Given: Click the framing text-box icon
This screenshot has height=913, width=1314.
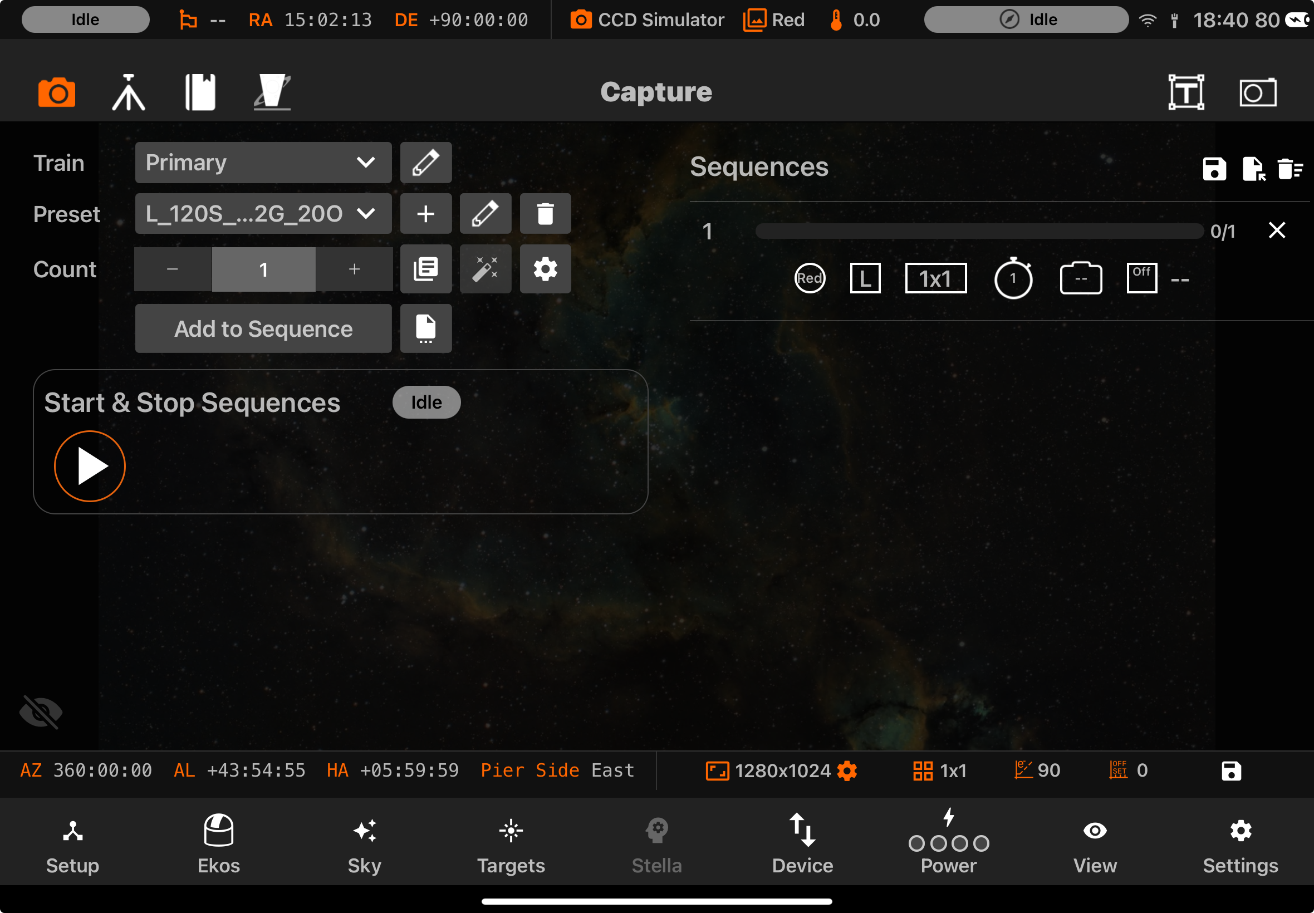Looking at the screenshot, I should click(x=1185, y=92).
